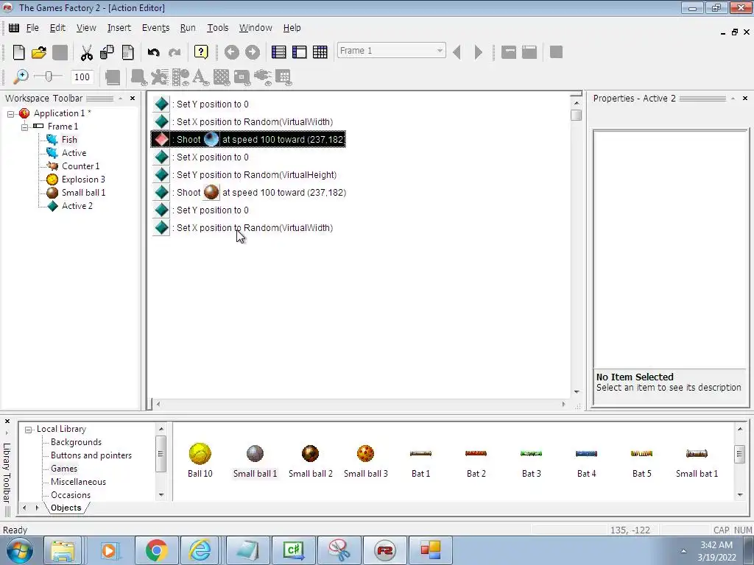
Task: Close the Workspace Toolbar panel
Action: (133, 98)
